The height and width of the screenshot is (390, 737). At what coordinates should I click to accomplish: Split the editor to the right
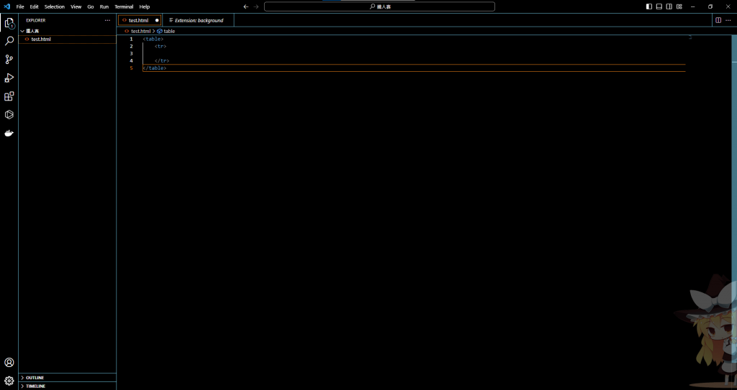tap(718, 20)
